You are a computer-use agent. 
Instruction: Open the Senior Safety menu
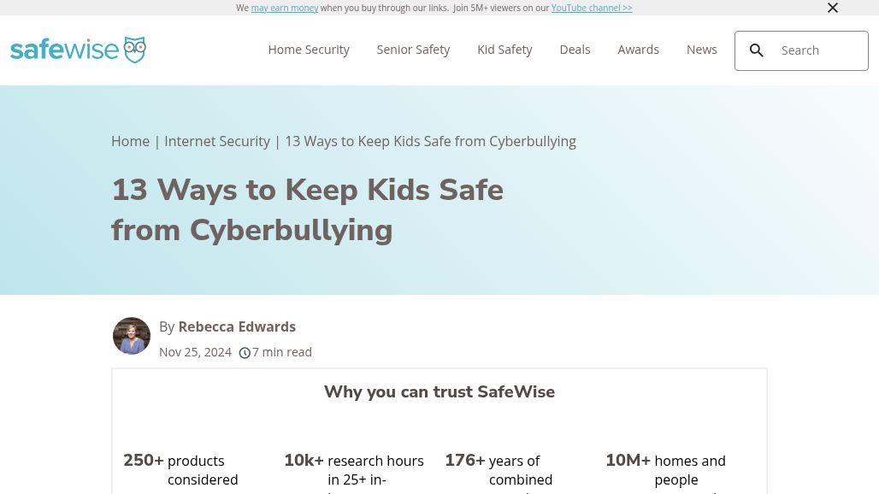[x=413, y=50]
